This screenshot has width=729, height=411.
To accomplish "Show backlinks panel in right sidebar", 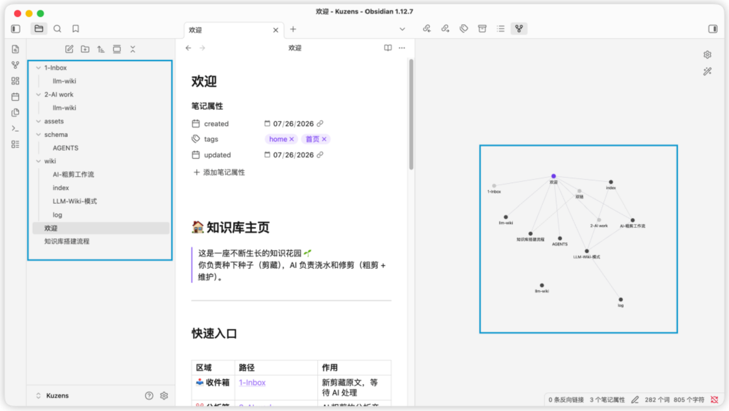I will tap(427, 28).
